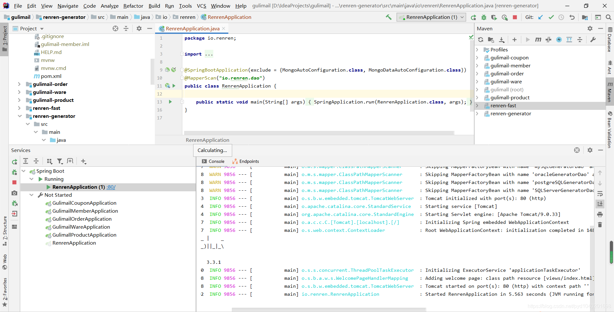Stop service with red square in Services
614x312 pixels.
click(14, 182)
